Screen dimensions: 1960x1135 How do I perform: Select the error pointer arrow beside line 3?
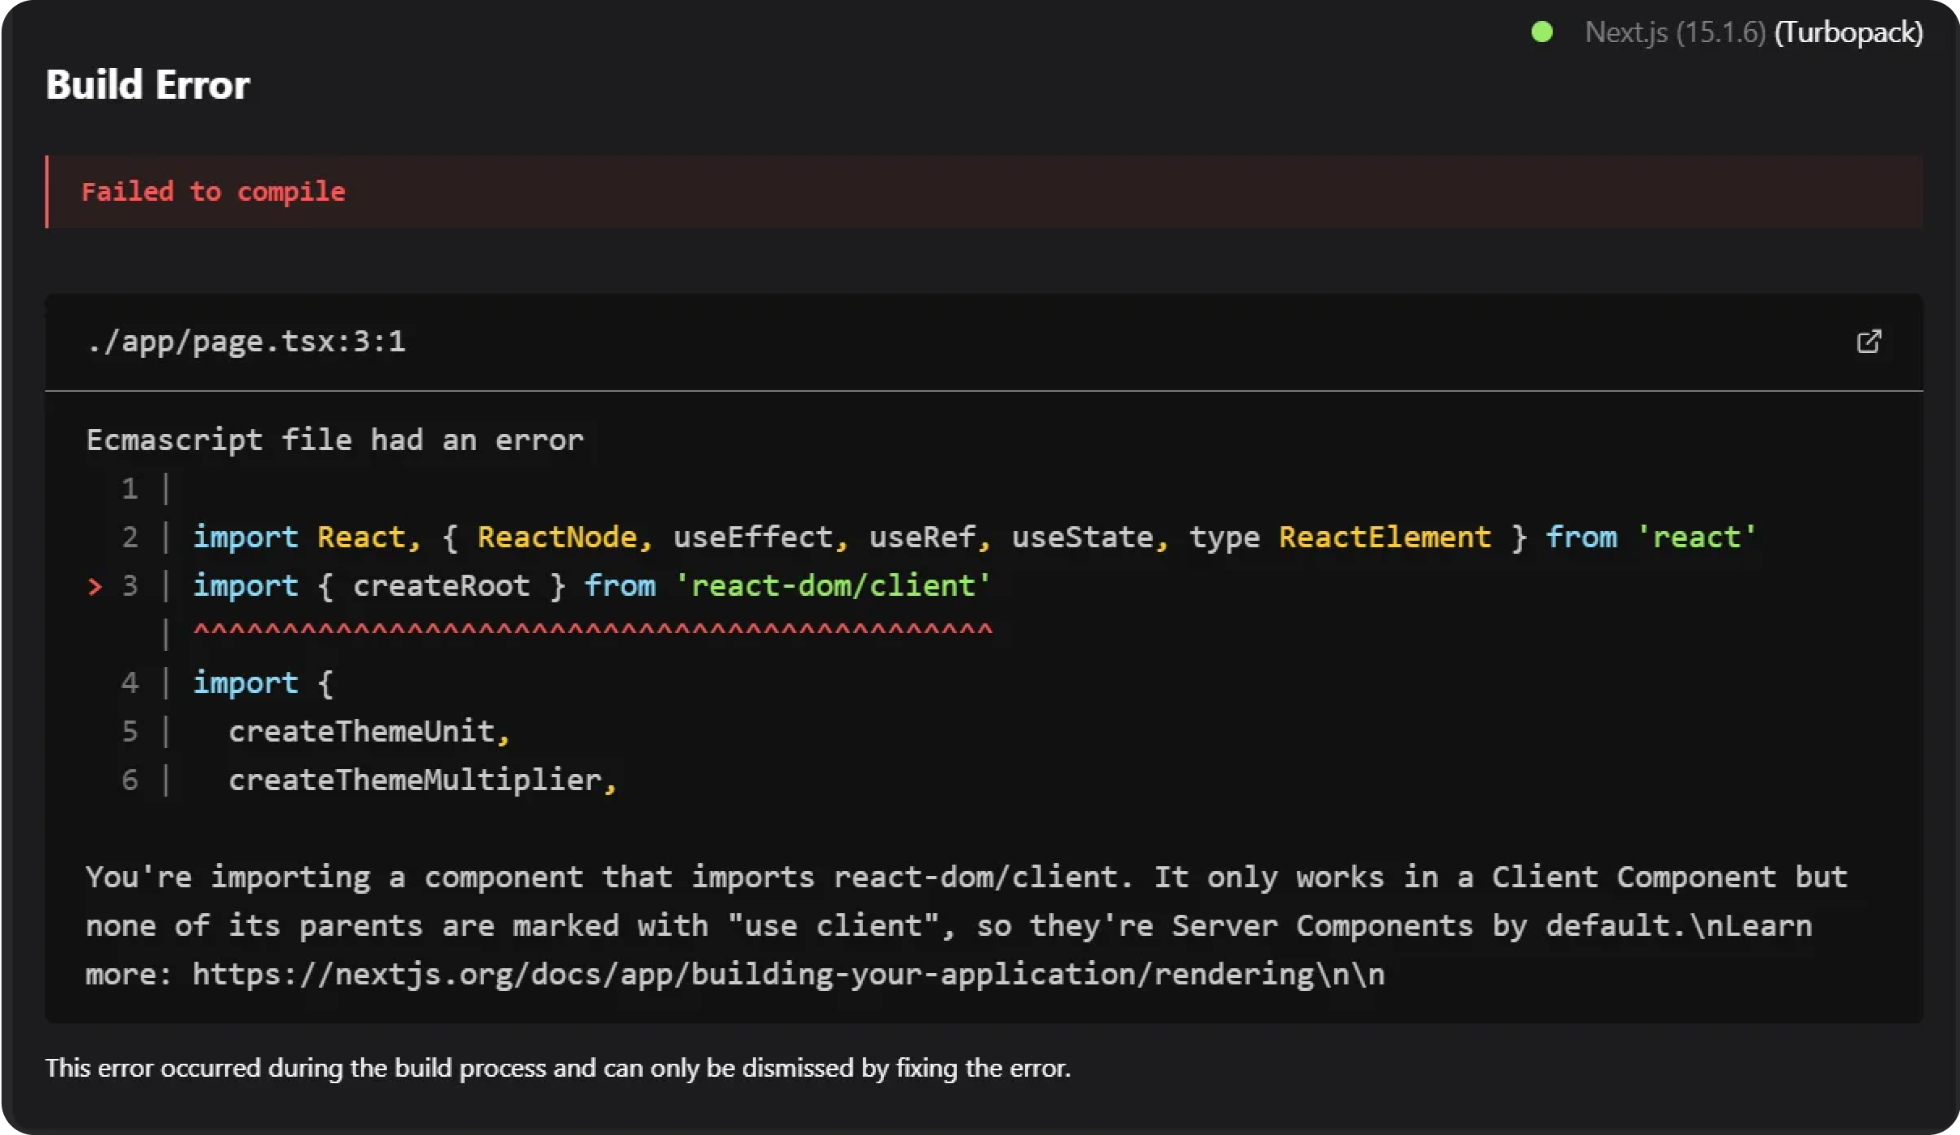(96, 586)
